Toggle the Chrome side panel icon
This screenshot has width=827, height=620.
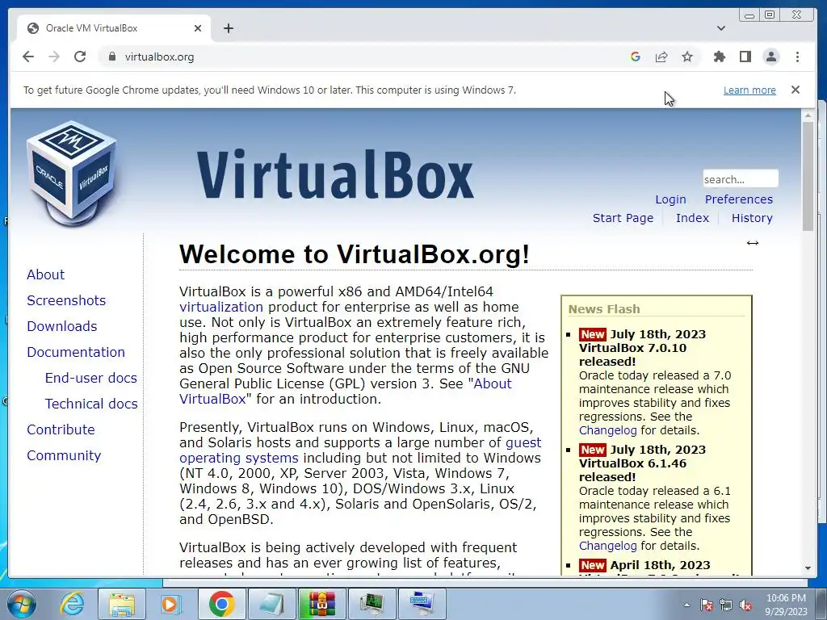pyautogui.click(x=745, y=57)
